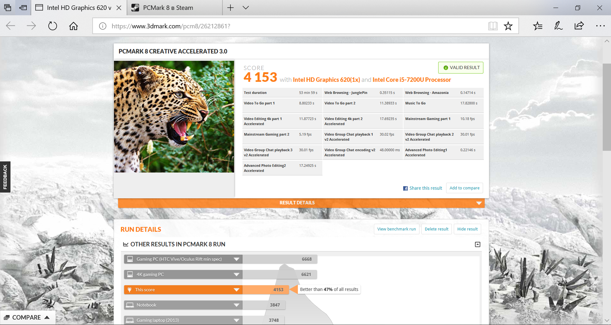Viewport: 611px width, 325px height.
Task: Click the 6668 score bar
Action: pyautogui.click(x=280, y=259)
